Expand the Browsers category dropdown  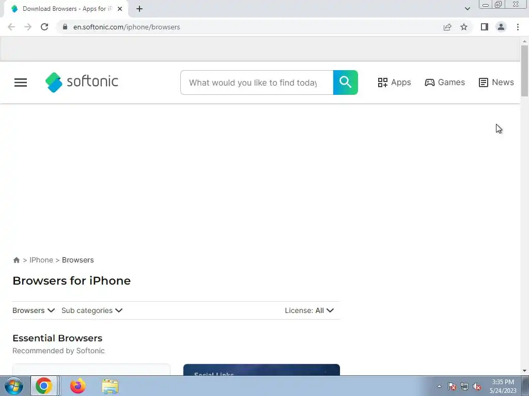coord(34,310)
